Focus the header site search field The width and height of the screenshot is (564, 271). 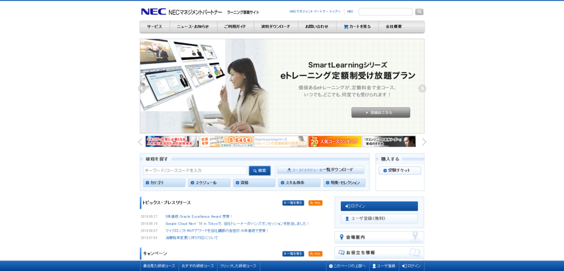[385, 12]
